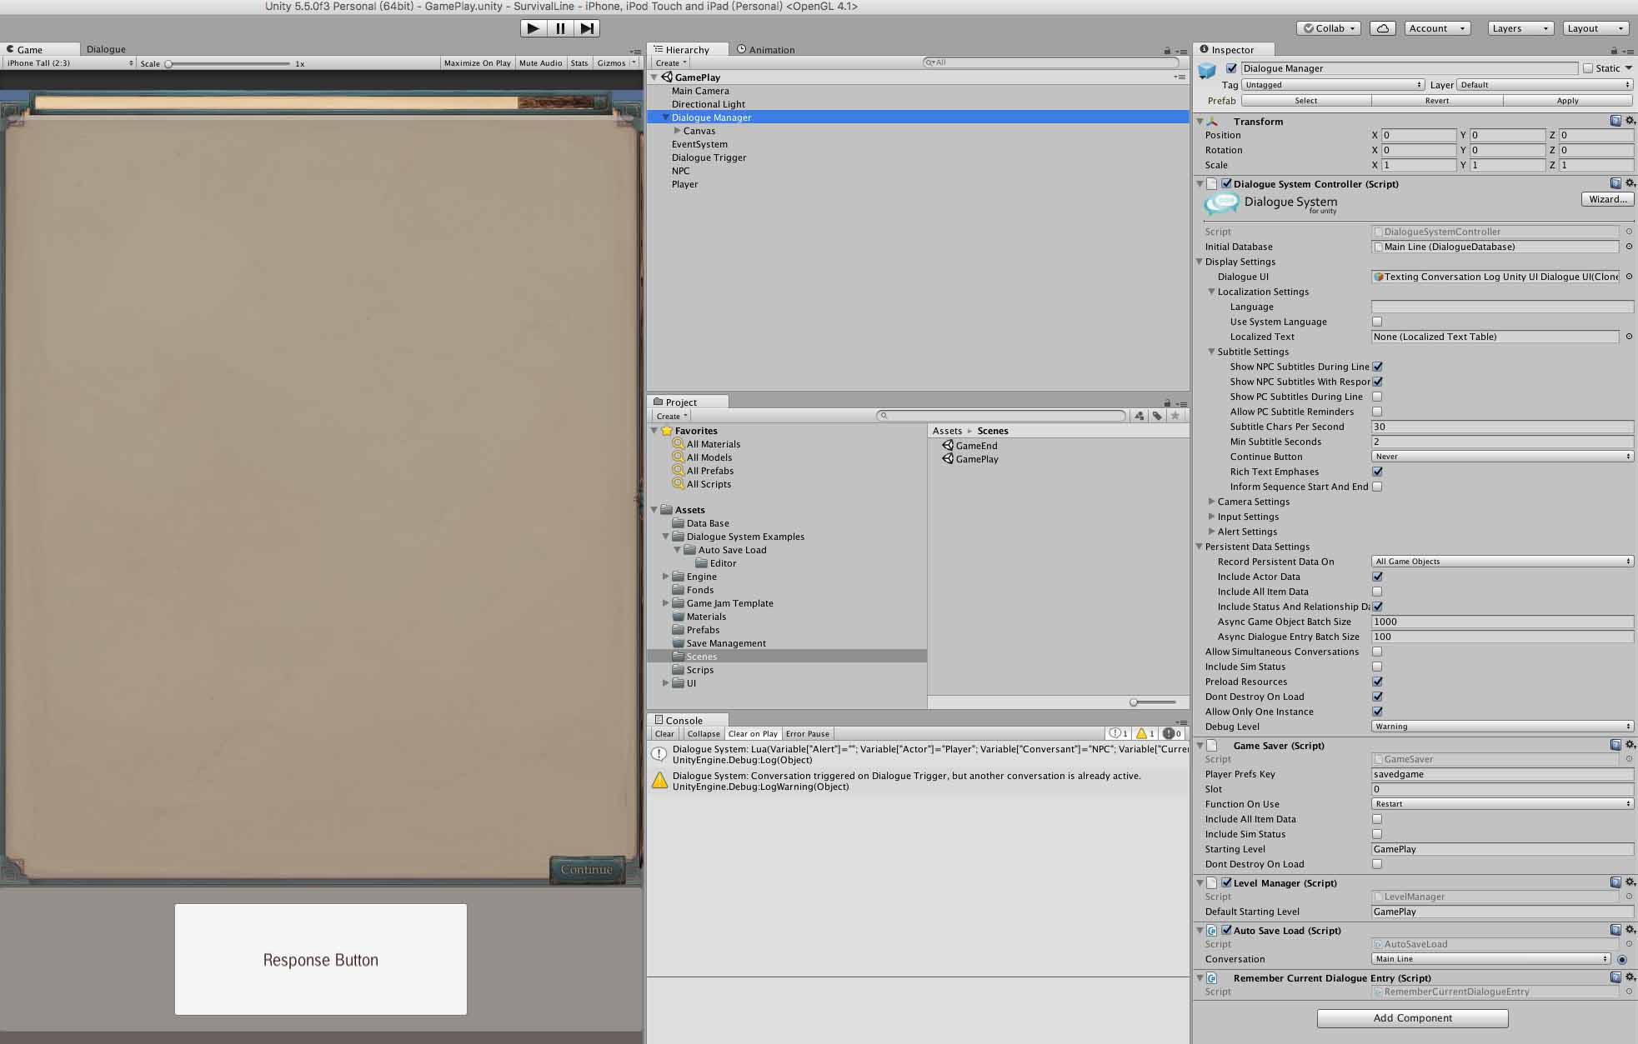Open the Layout dropdown
Image resolution: width=1638 pixels, height=1044 pixels.
1595,28
